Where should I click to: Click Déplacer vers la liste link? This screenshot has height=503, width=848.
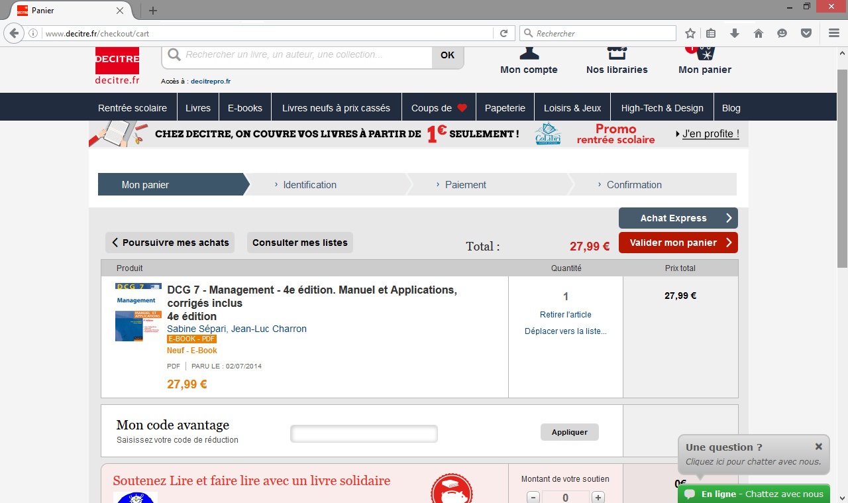566,331
